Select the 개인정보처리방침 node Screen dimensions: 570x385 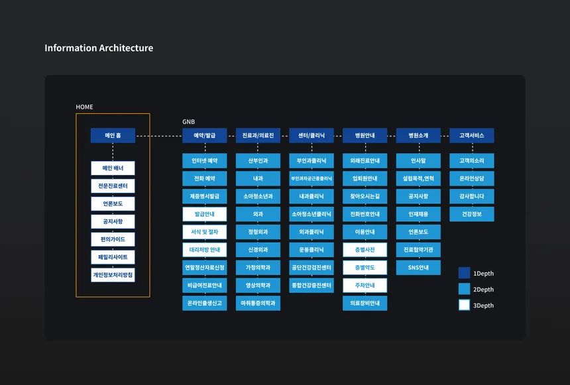[x=113, y=275]
